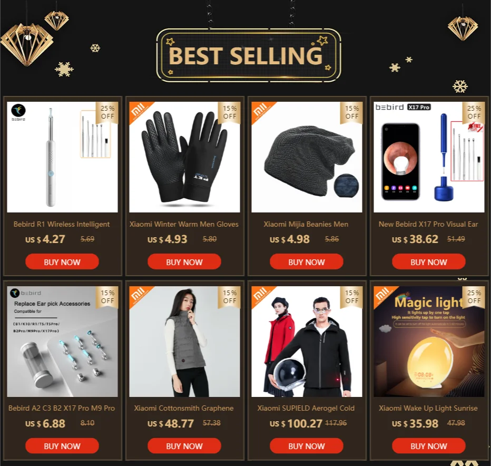This screenshot has width=491, height=466.
Task: Open the Magic light sunrise lamp thumbnail
Action: (x=429, y=342)
